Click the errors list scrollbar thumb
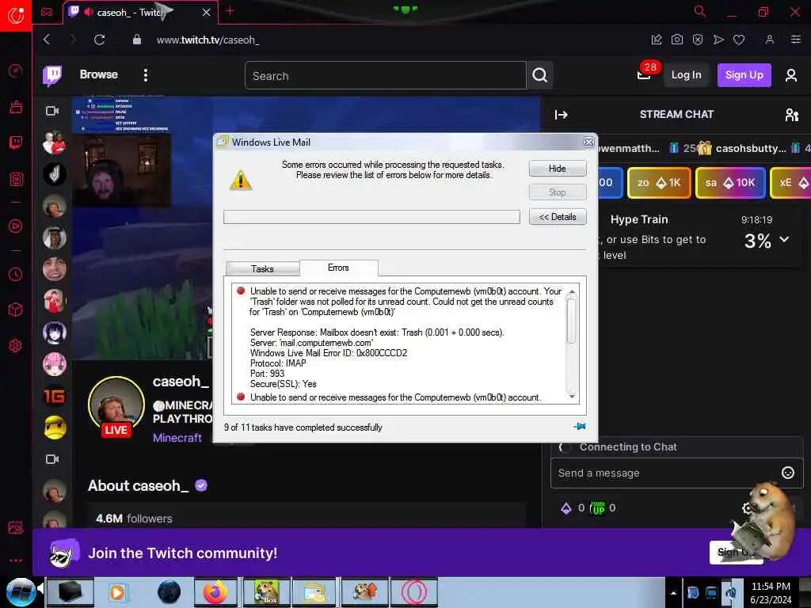The height and width of the screenshot is (608, 811). coord(572,321)
